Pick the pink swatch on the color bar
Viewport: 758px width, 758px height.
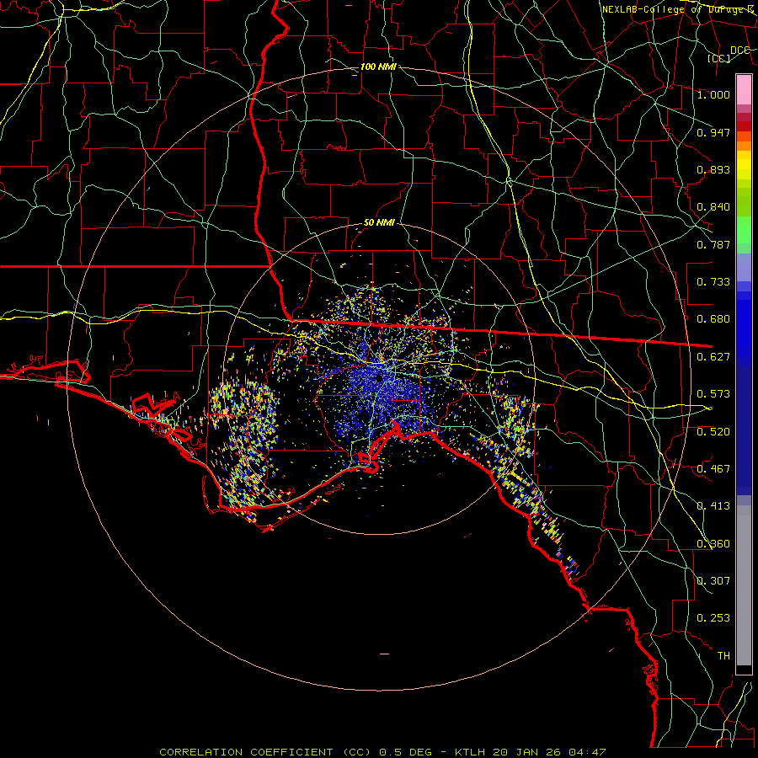[x=744, y=89]
